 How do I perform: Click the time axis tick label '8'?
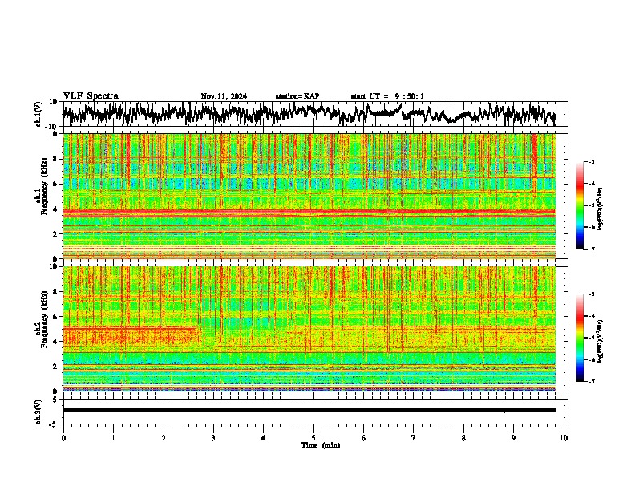463,438
